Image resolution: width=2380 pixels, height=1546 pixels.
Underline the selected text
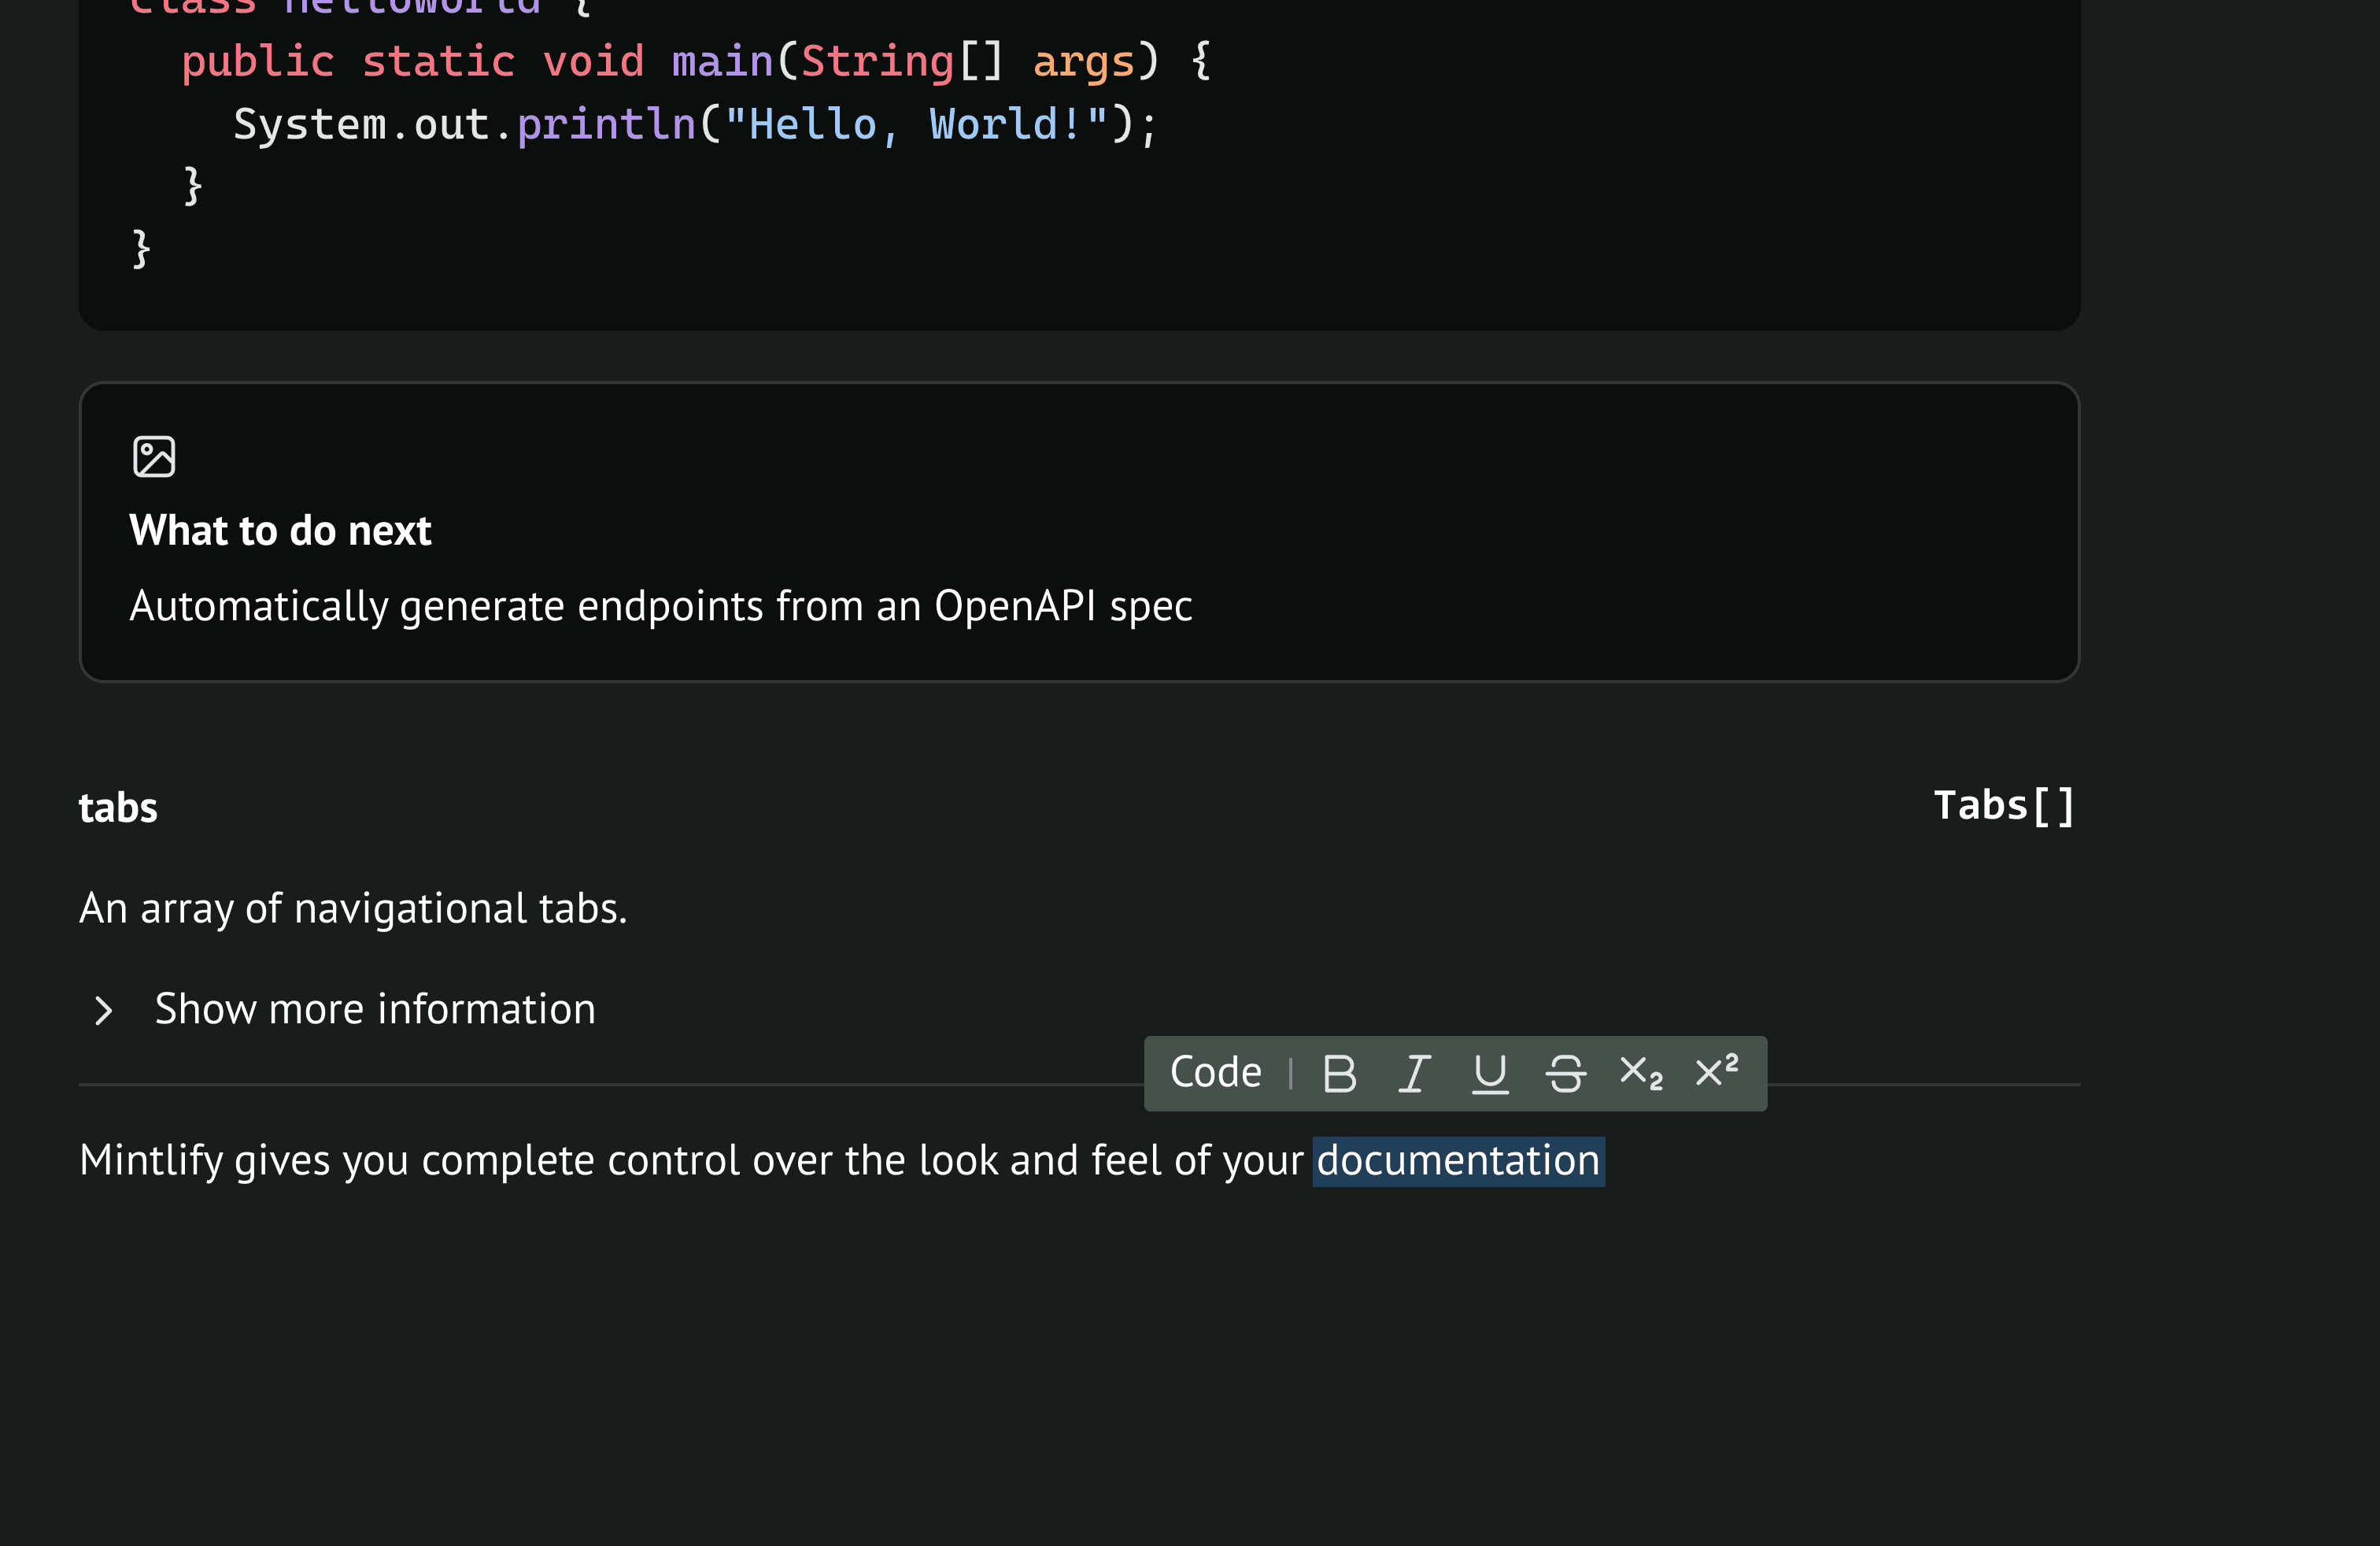point(1490,1074)
